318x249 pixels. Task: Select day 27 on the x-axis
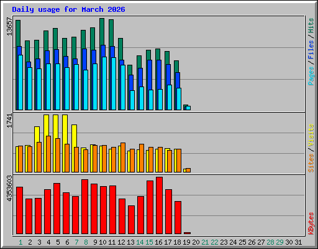[x=261, y=242]
